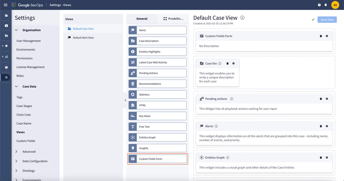Delete the Pending actions widget
The image size is (344, 181).
tap(321, 99)
